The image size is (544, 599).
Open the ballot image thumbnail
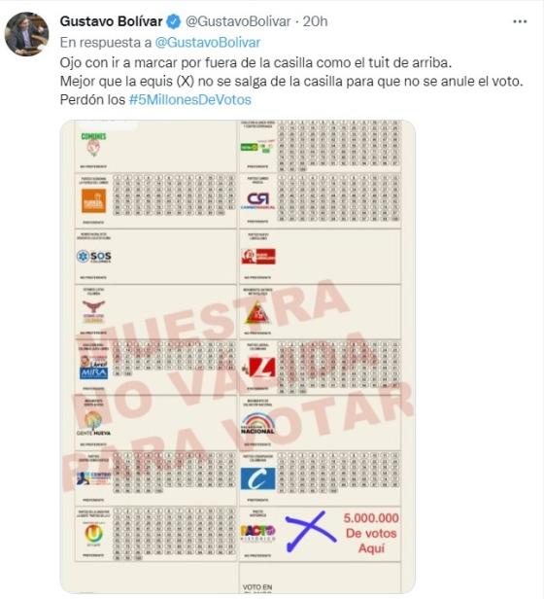pos(238,357)
